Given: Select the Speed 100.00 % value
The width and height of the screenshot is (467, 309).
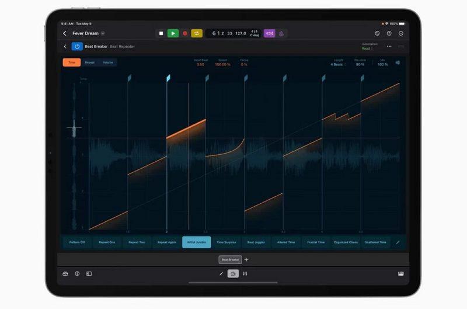Looking at the screenshot, I should click(x=223, y=64).
